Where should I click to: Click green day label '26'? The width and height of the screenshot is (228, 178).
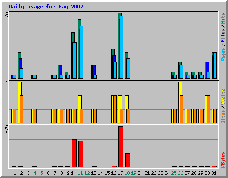[x=180, y=173]
